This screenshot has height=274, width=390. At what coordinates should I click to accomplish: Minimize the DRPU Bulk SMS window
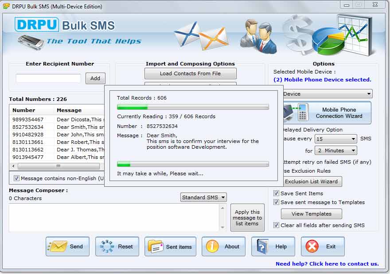click(x=347, y=5)
